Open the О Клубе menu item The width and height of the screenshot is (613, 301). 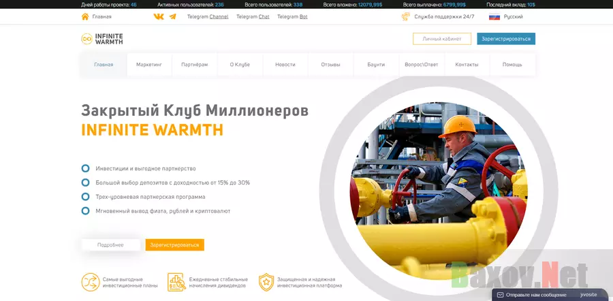(240, 65)
